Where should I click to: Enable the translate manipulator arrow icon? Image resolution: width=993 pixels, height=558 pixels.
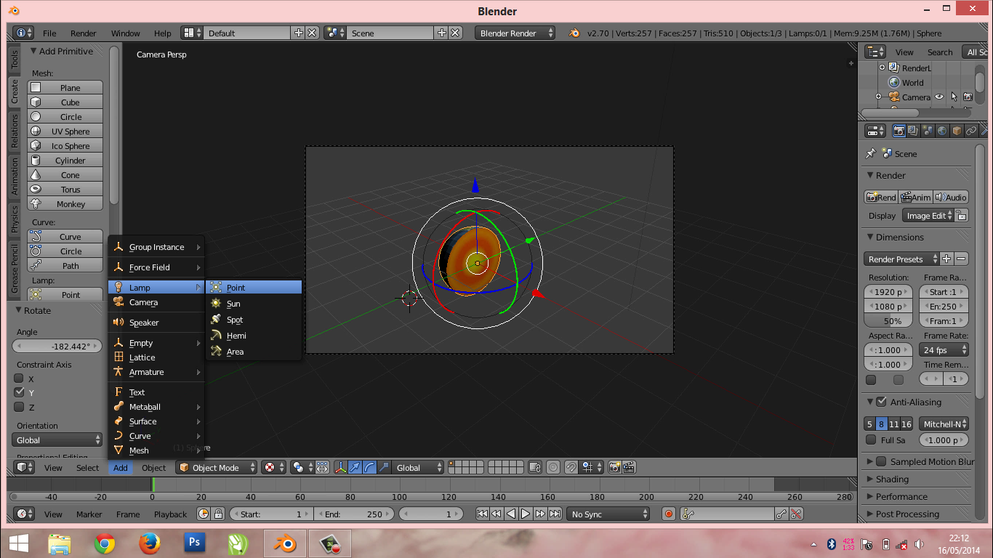coord(355,468)
